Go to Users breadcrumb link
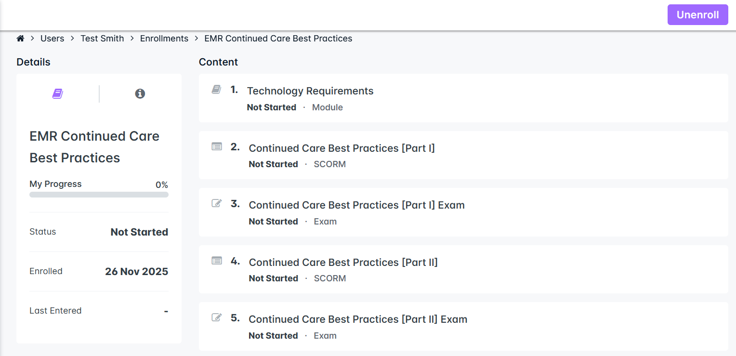The image size is (736, 356). tap(52, 39)
